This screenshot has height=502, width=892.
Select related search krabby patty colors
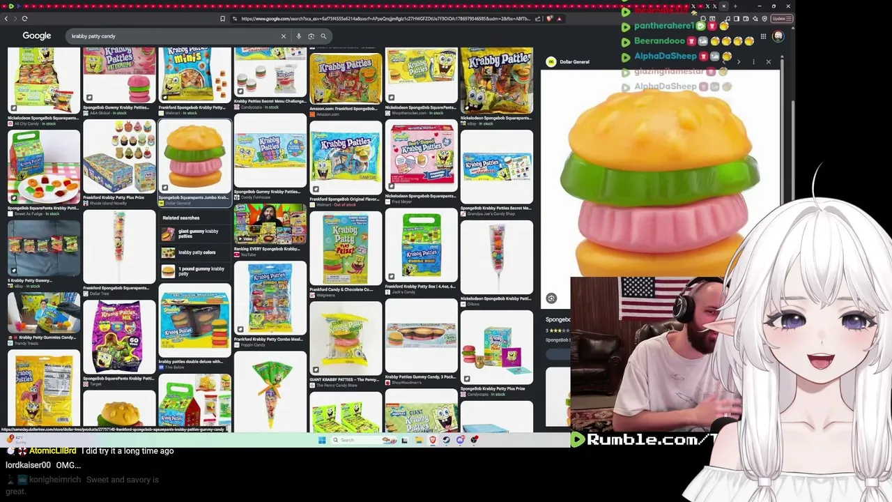point(194,252)
